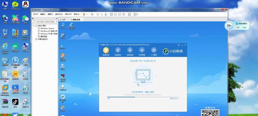
Task: Click the 正在安装: Win7 企业版 x86_64 text
Action: [143, 61]
